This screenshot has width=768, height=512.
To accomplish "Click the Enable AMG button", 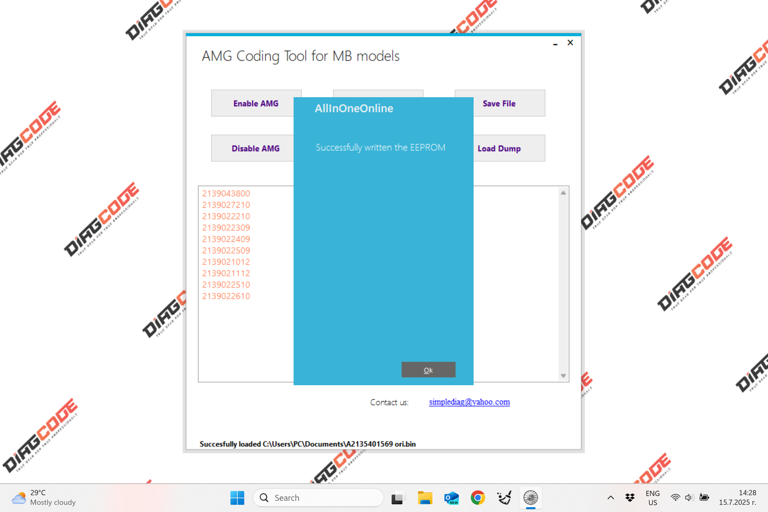I will [256, 103].
